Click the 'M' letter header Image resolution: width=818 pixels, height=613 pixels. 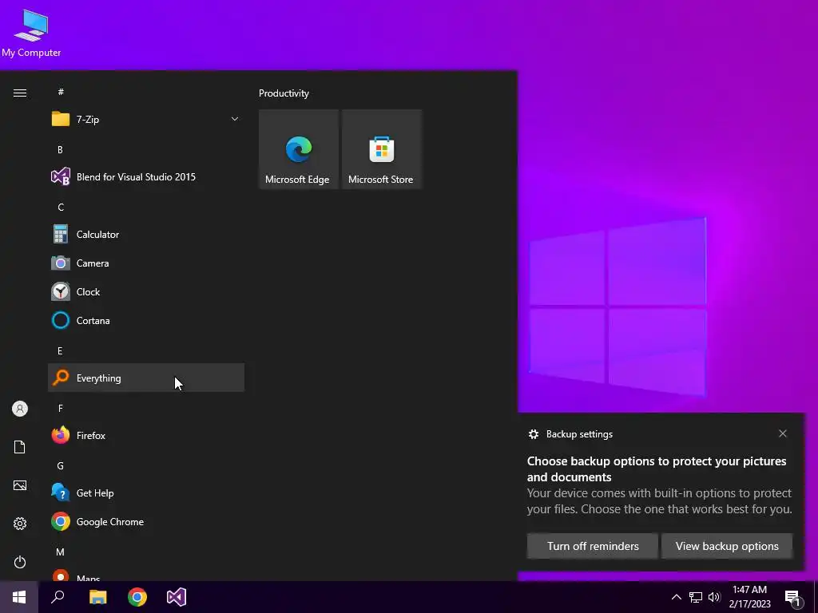click(61, 552)
